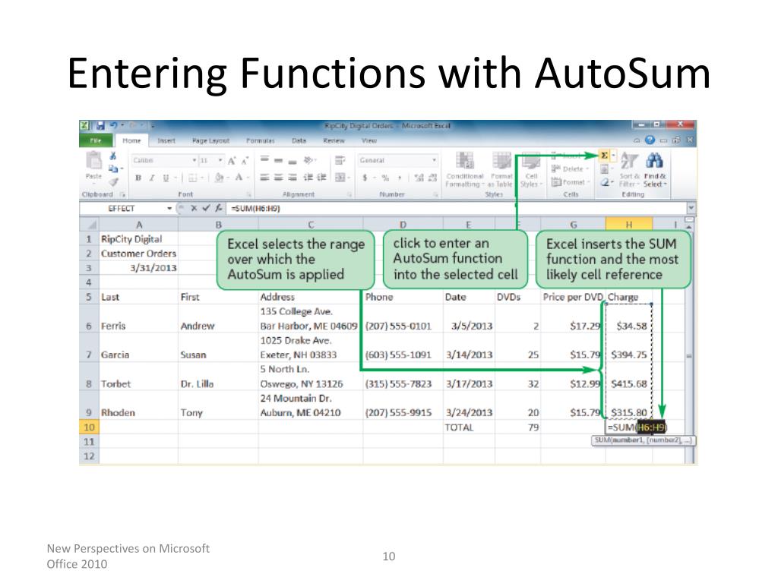This screenshot has width=778, height=583.
Task: Switch to the Formulas tab
Action: [261, 140]
